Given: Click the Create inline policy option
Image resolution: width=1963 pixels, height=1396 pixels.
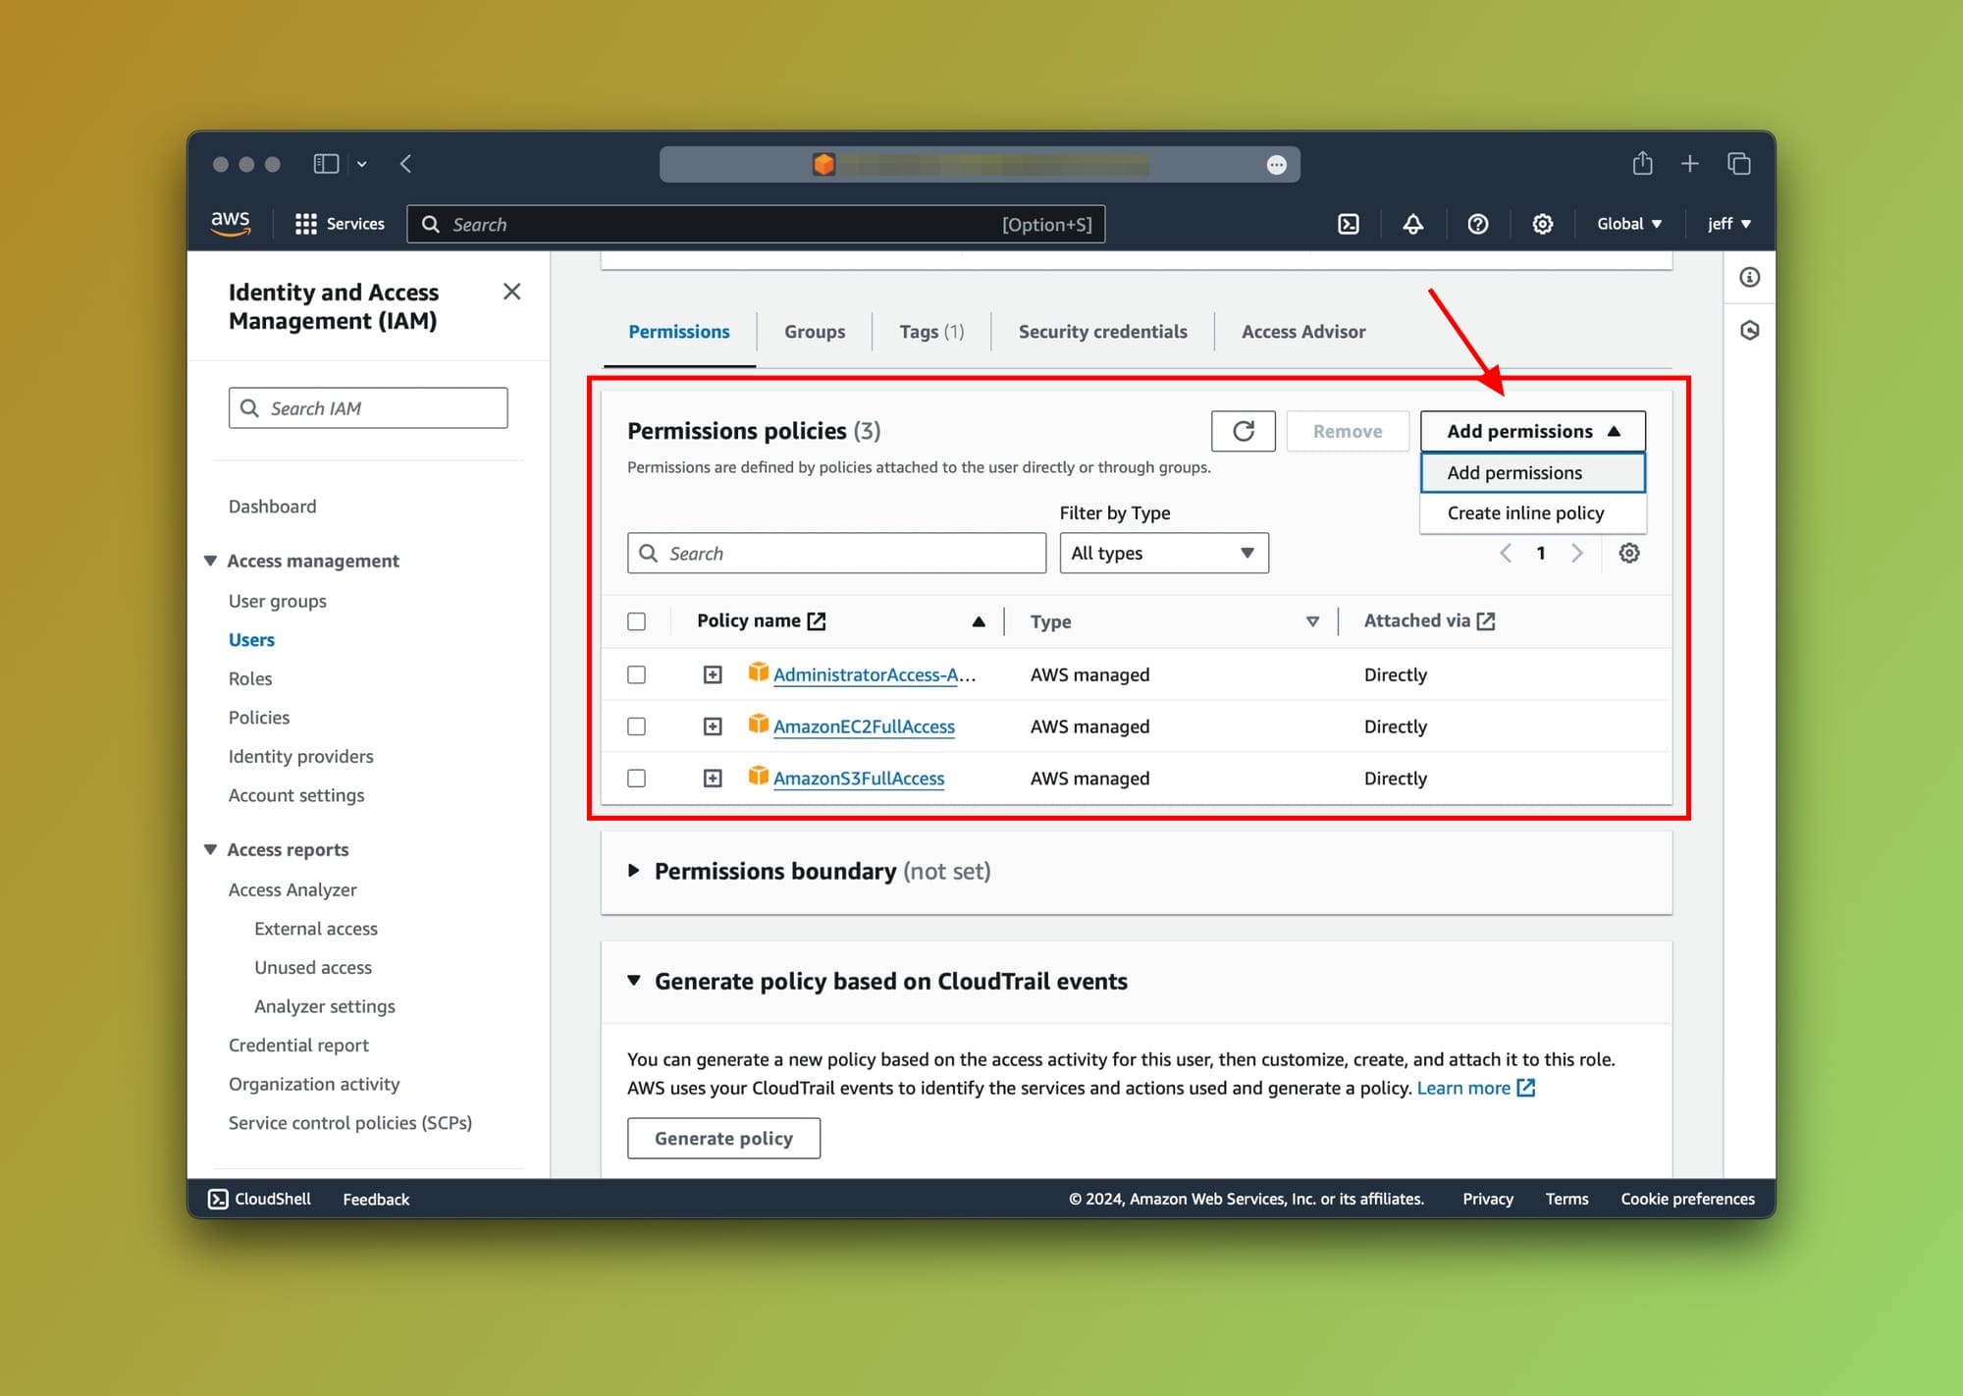Looking at the screenshot, I should 1523,510.
